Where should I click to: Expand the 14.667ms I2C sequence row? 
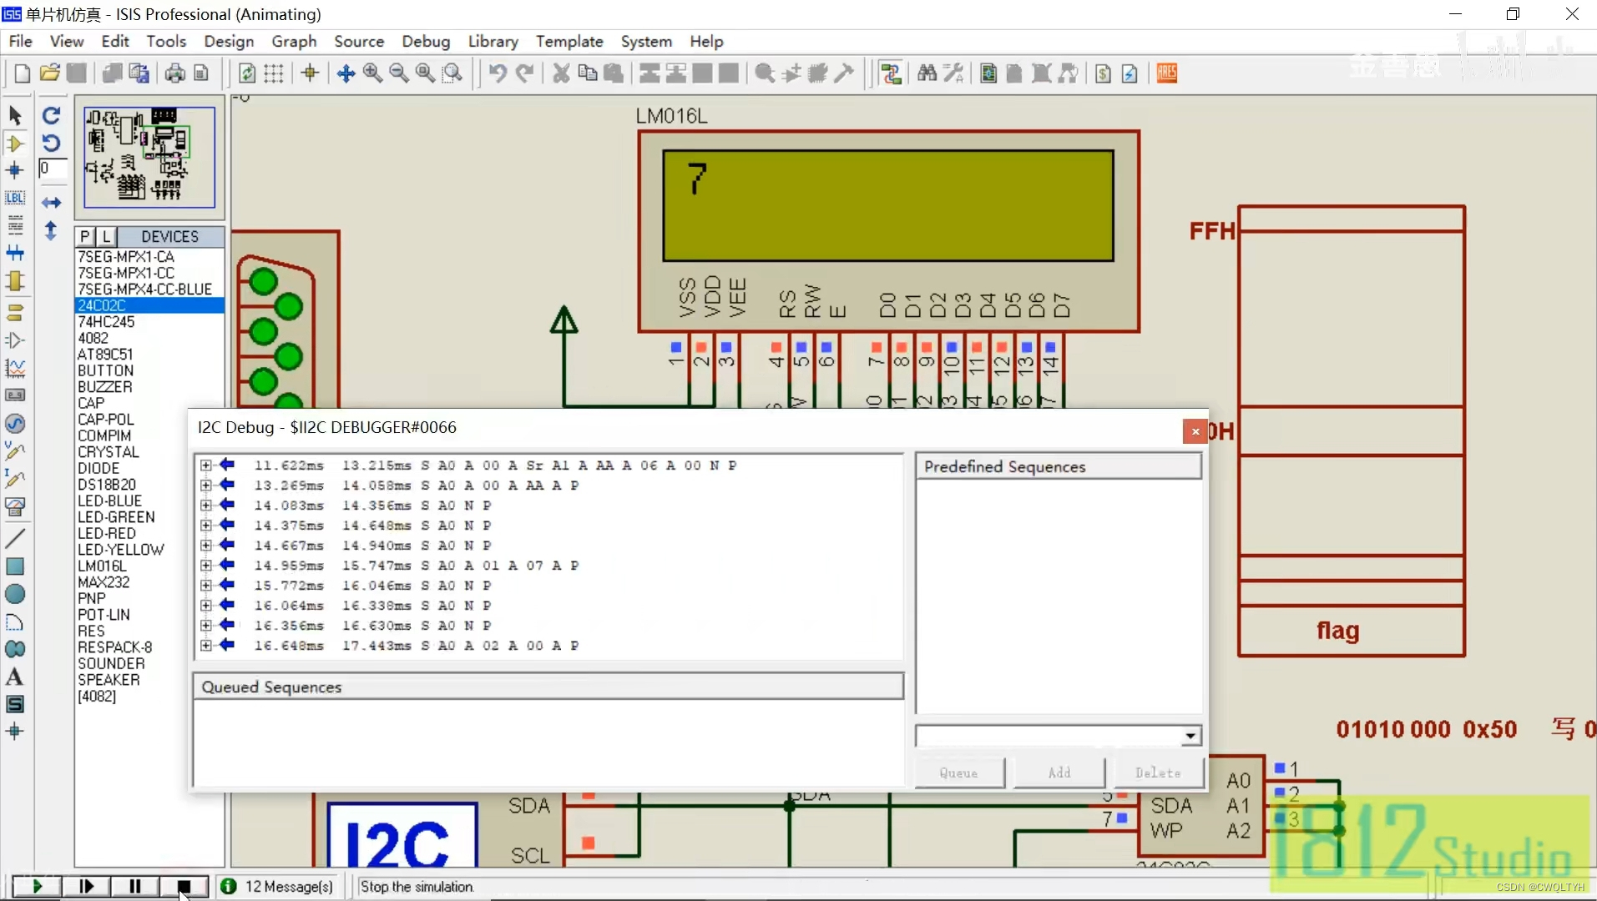206,545
